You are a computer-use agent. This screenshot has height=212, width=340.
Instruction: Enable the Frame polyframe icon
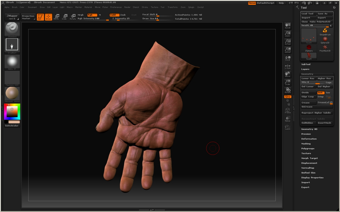[288, 111]
